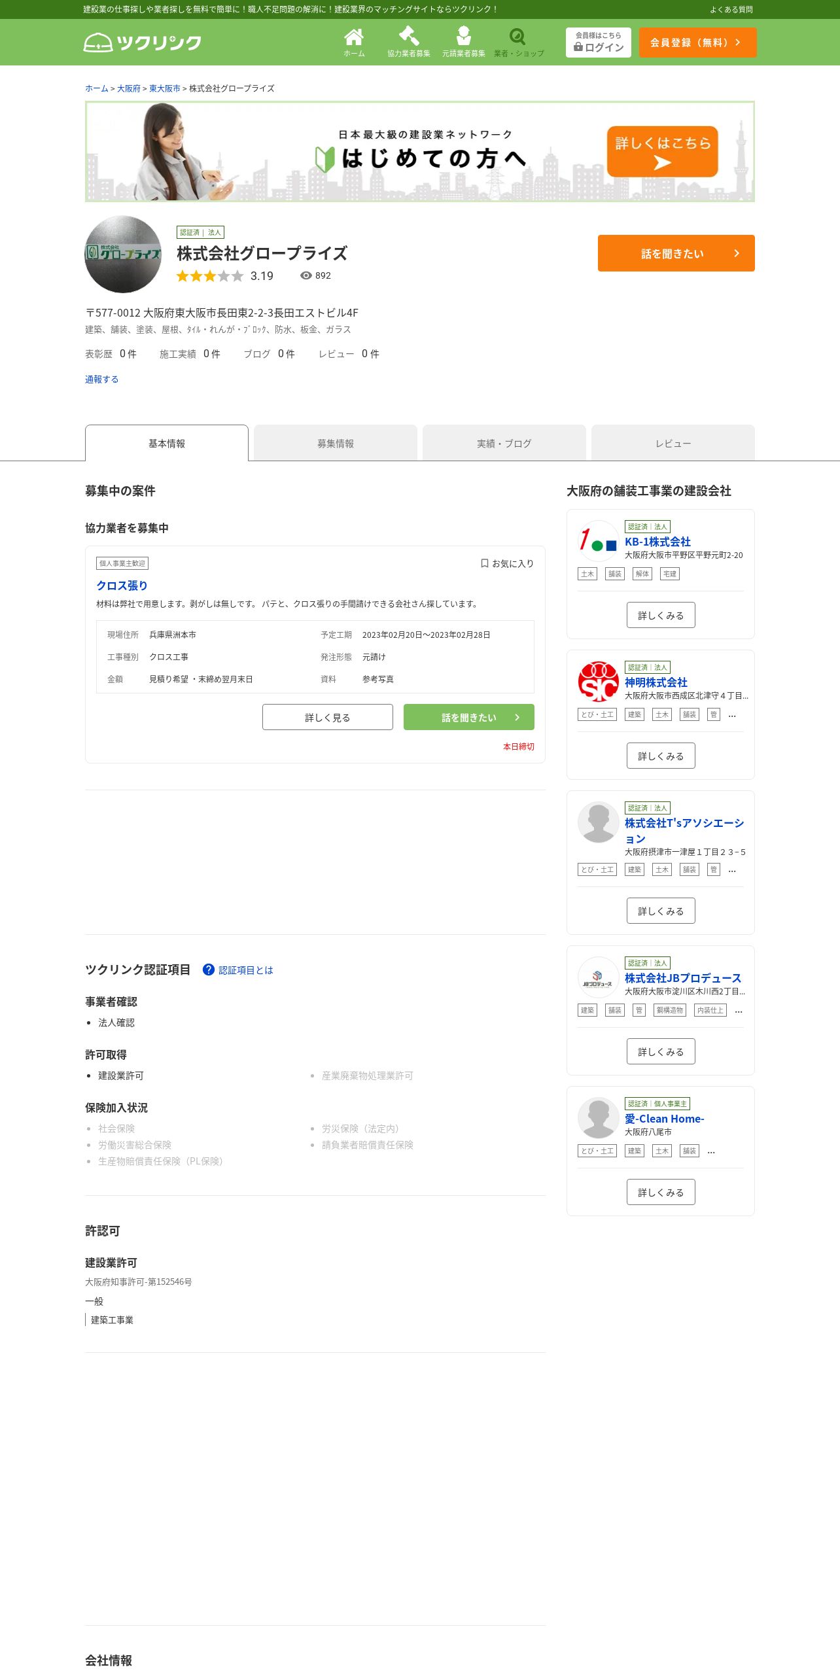Image resolution: width=840 pixels, height=1680 pixels.
Task: Click 詳しくみる for 愛-Clean Home-
Action: pos(661,1192)
